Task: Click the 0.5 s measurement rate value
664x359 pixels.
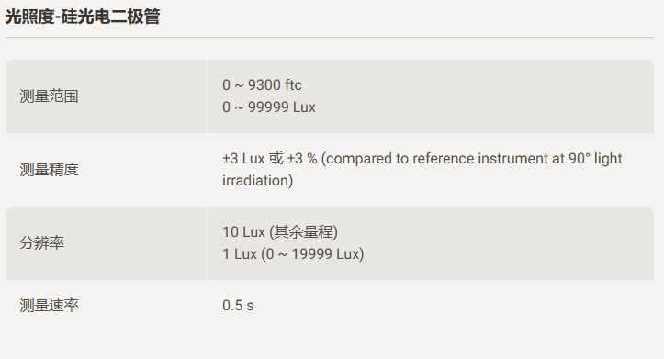Action: click(238, 305)
